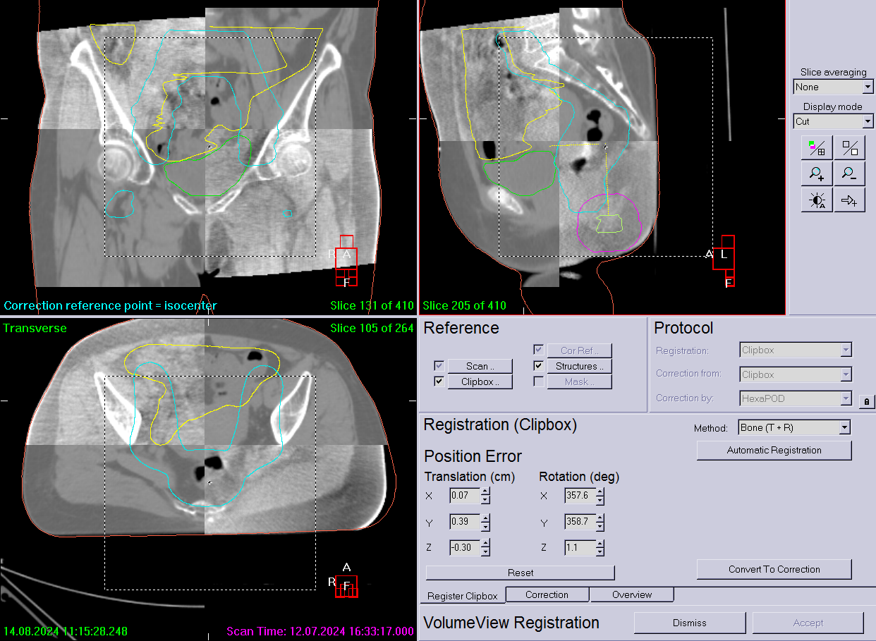Toggle the Scan checkbox
Viewport: 876px width, 641px height.
tap(439, 366)
